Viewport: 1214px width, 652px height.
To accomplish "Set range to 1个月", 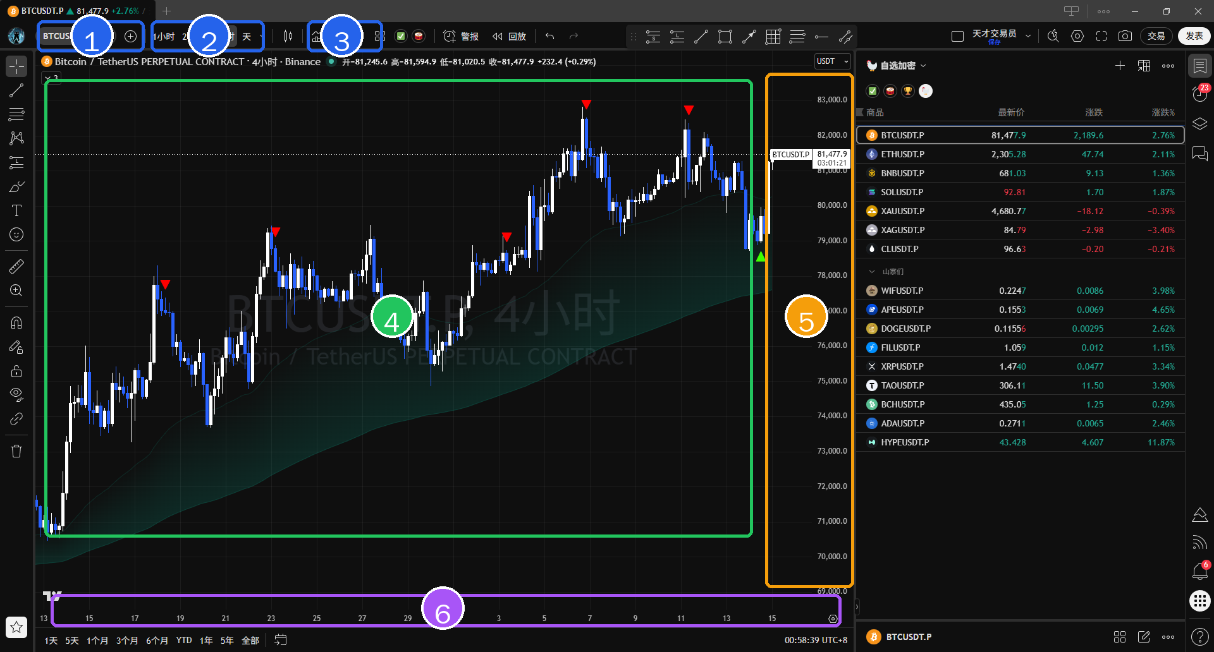I will point(97,640).
